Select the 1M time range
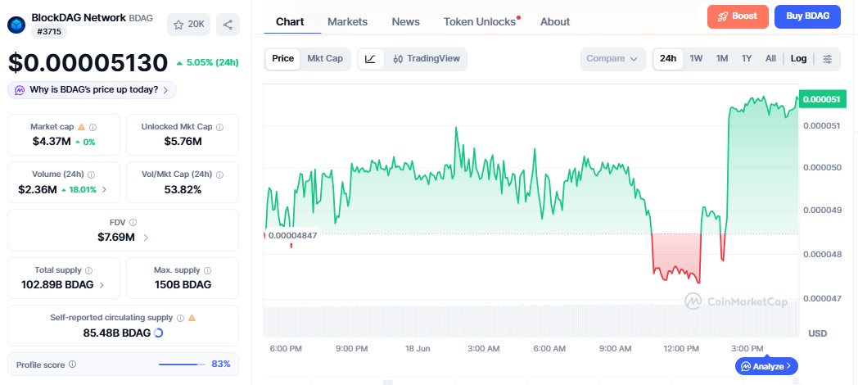Viewport: 858px width, 385px height. pos(722,59)
